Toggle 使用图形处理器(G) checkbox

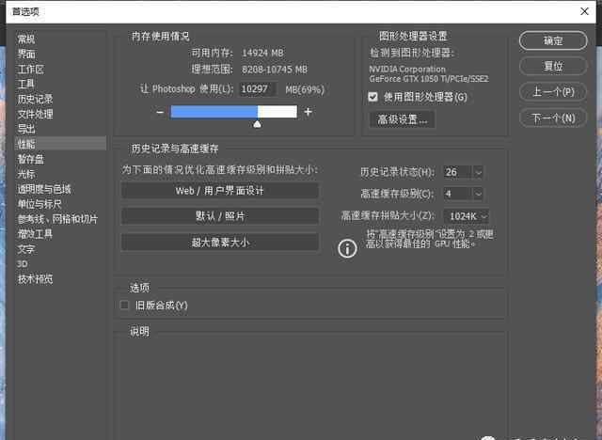click(372, 97)
